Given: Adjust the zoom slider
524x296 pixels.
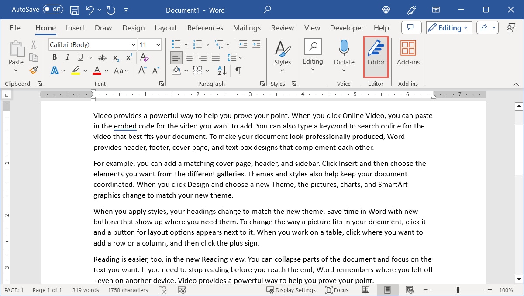Looking at the screenshot, I should (x=458, y=289).
